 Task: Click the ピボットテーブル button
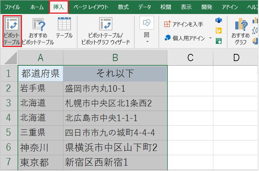coord(12,31)
